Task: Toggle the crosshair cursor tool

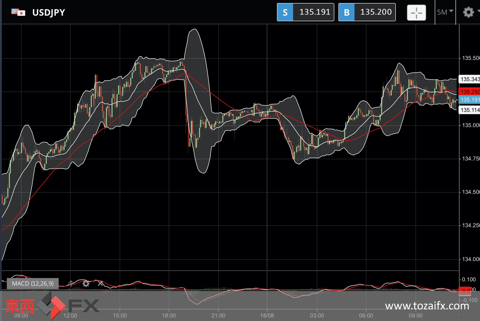Action: (x=416, y=12)
